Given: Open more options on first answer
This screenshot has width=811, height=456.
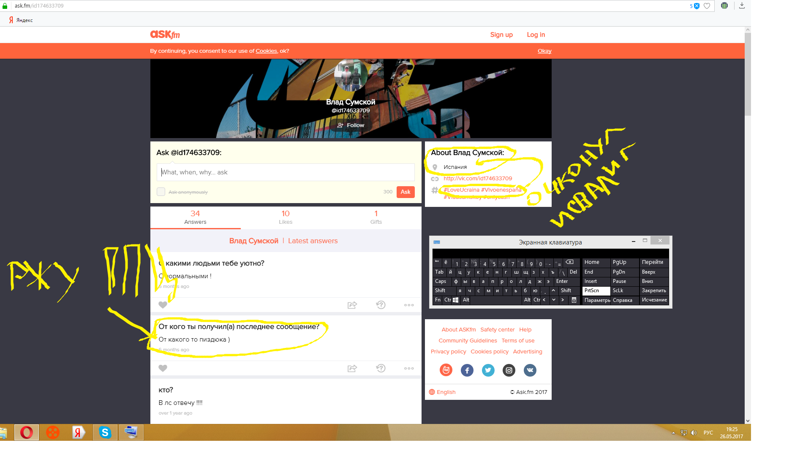Looking at the screenshot, I should (x=408, y=305).
